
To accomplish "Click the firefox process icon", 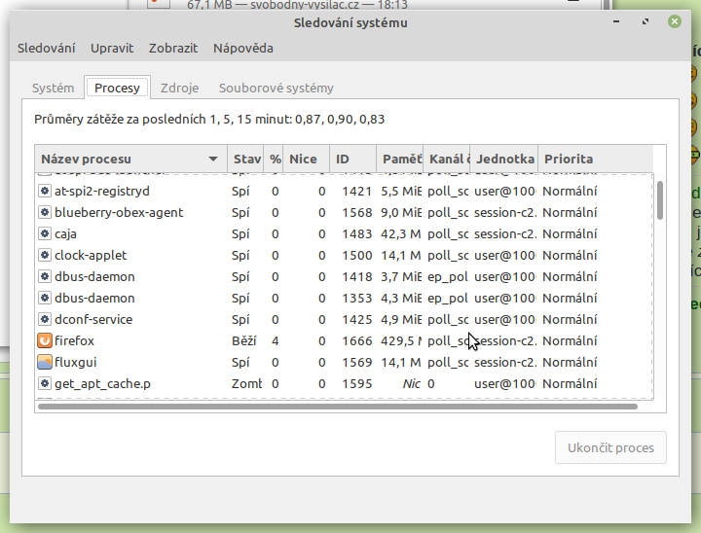I will (45, 340).
